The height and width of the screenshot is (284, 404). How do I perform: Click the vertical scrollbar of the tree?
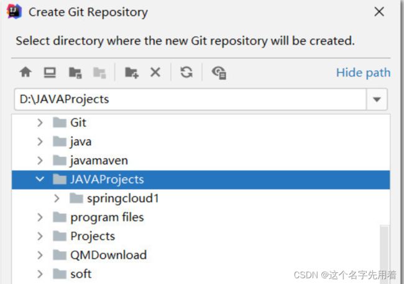point(384,254)
